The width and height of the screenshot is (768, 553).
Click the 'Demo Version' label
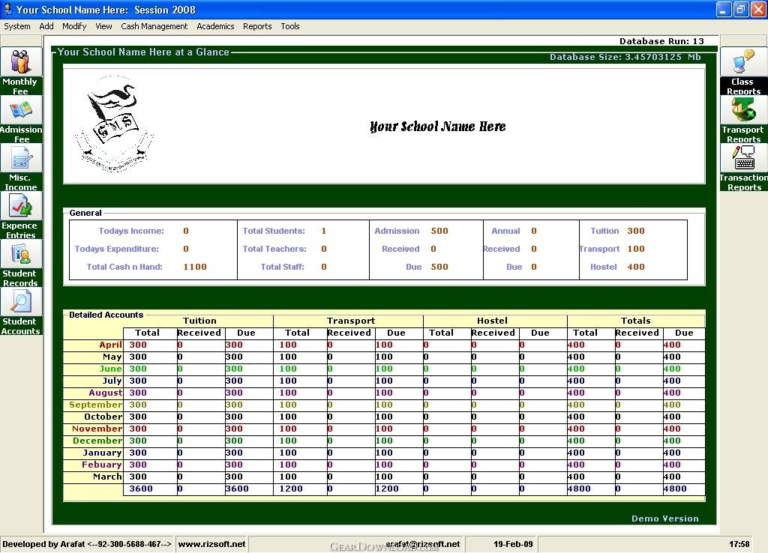pyautogui.click(x=665, y=519)
